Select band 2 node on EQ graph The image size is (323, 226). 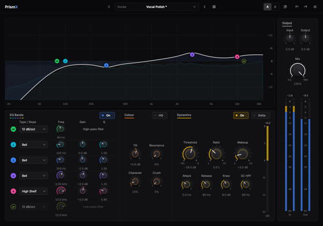[x=106, y=66]
